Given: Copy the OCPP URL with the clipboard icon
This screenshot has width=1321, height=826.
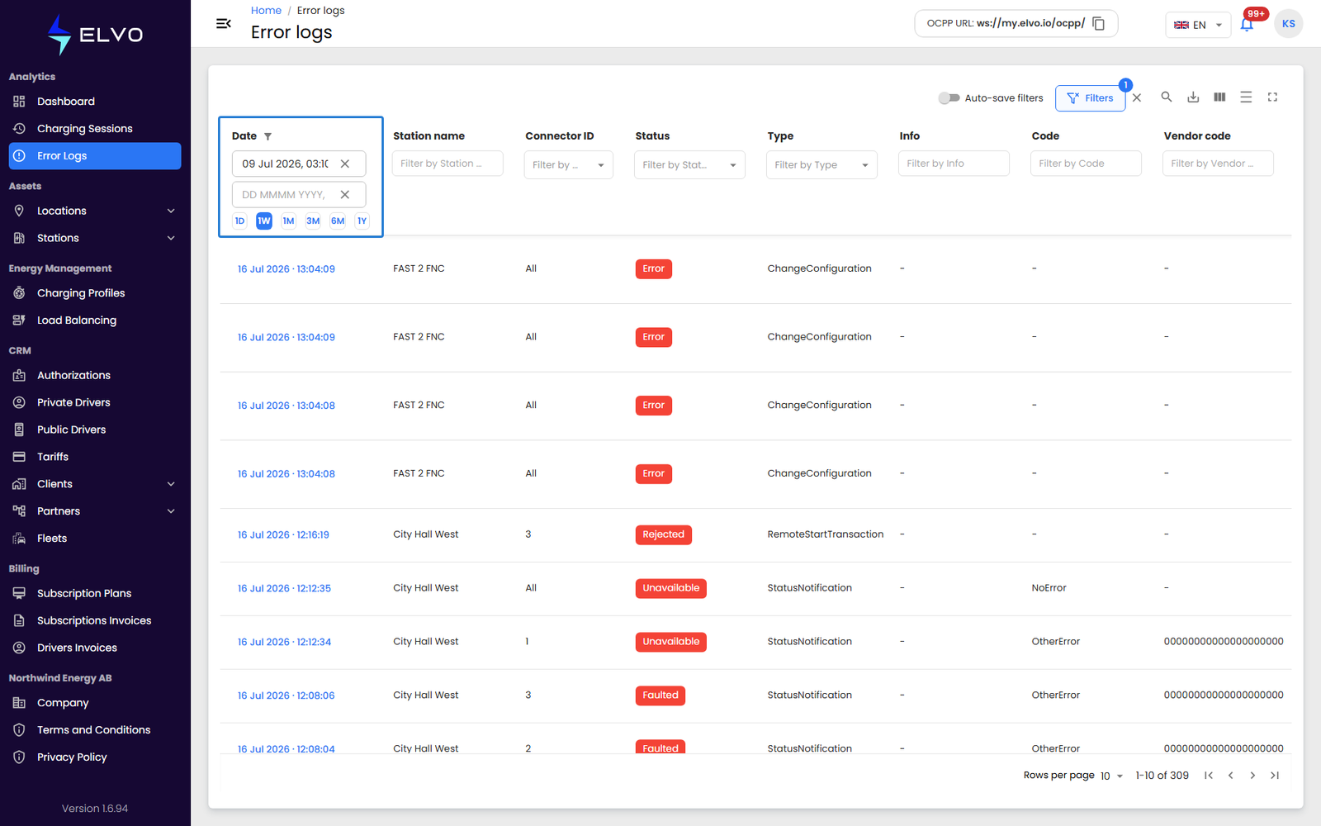Looking at the screenshot, I should pos(1099,23).
